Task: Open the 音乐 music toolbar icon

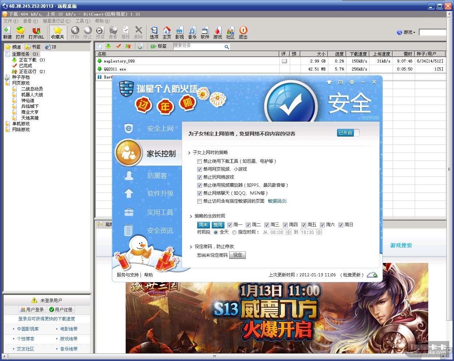Action: point(192,32)
